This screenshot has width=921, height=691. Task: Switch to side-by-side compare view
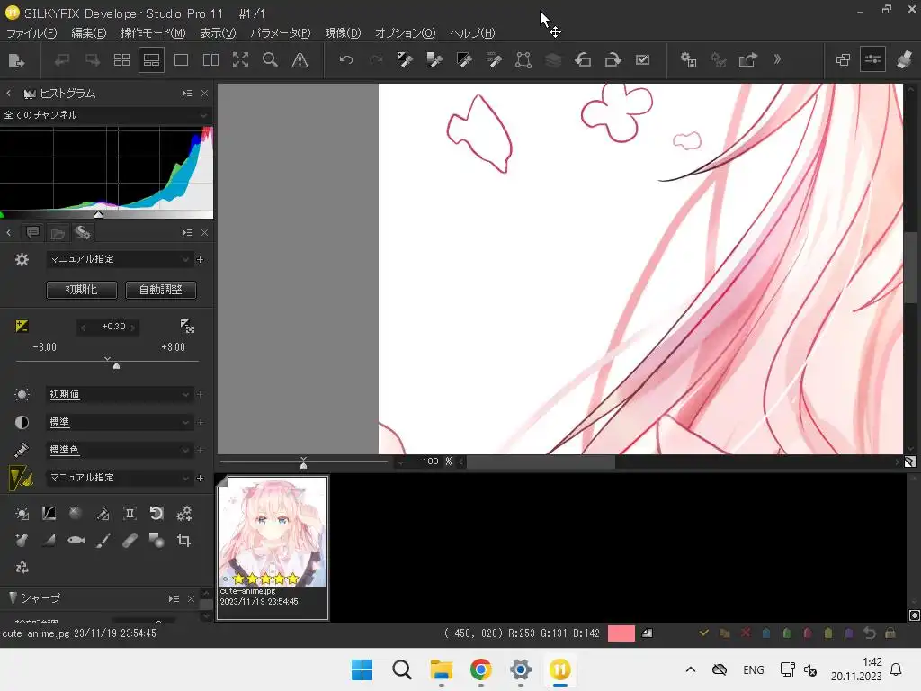(x=210, y=60)
